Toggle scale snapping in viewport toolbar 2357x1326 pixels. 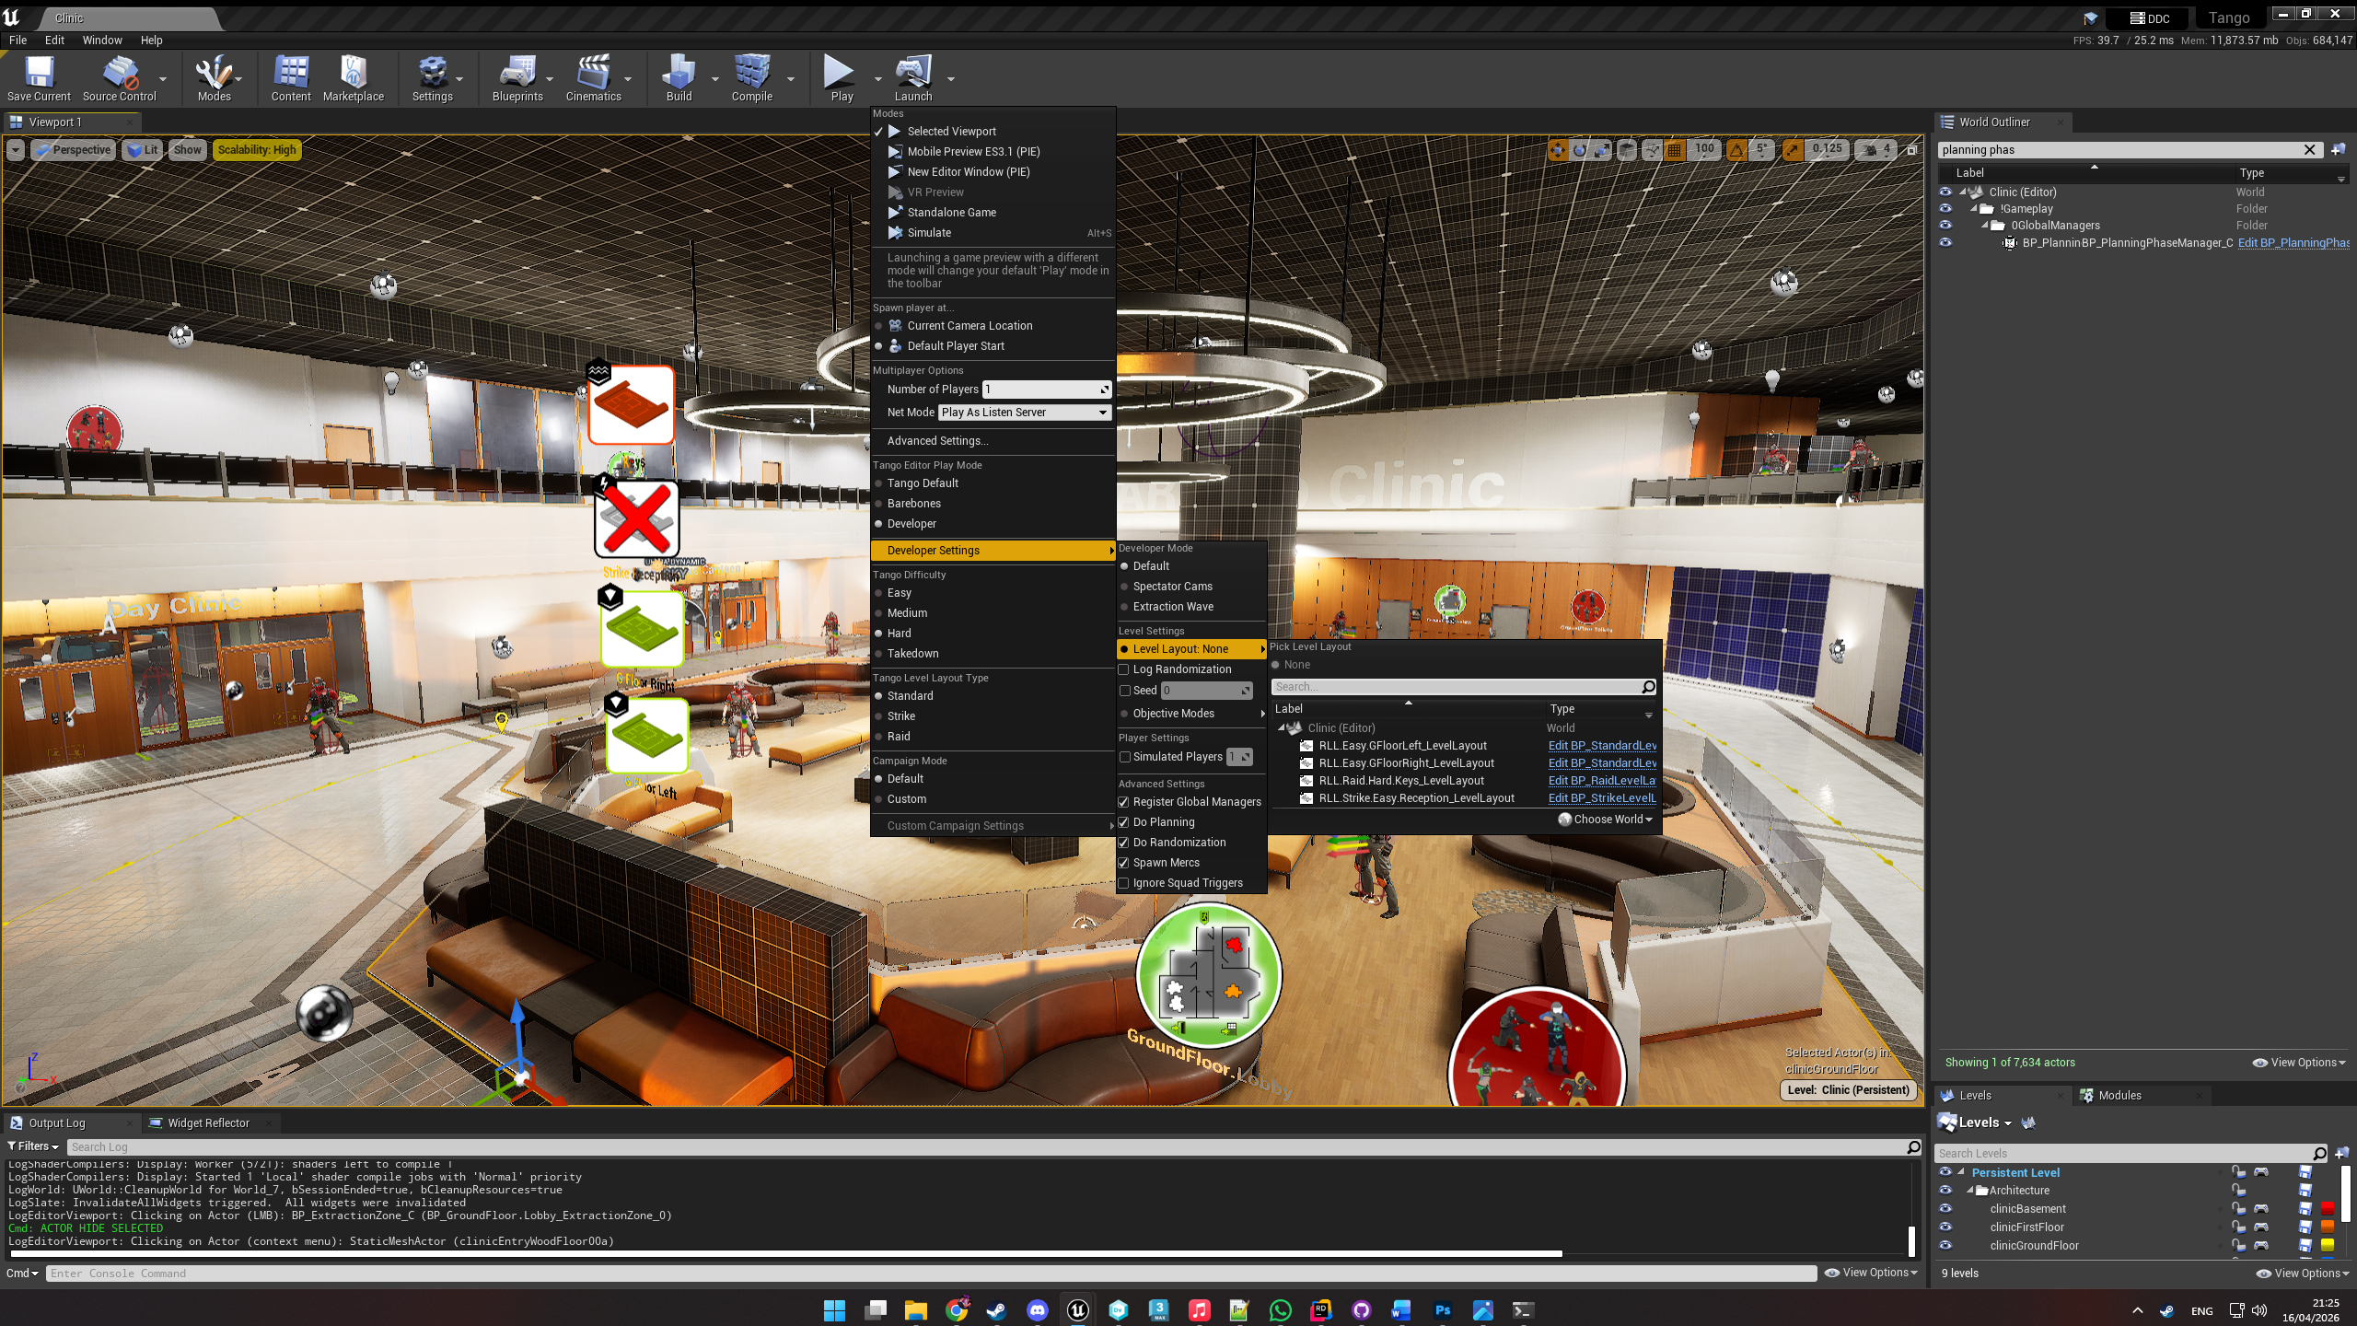click(1791, 149)
